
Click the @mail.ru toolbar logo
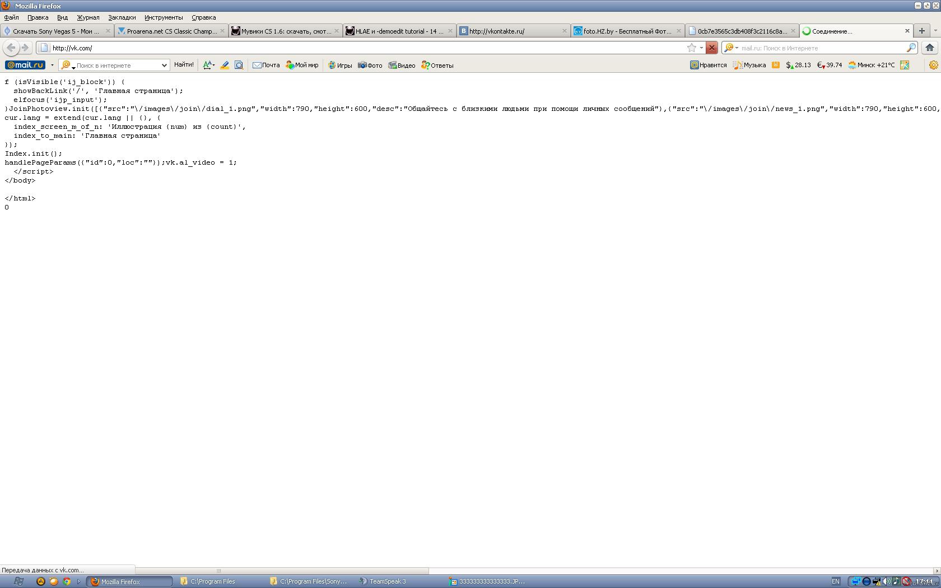25,65
